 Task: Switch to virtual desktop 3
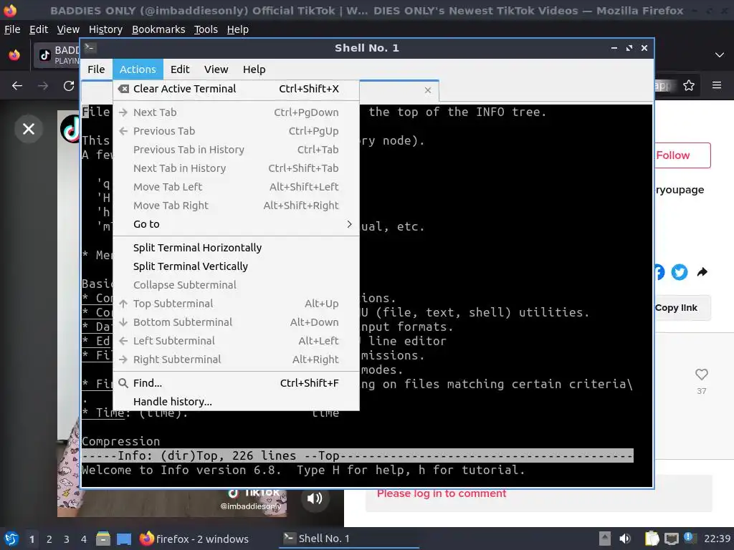tap(66, 539)
